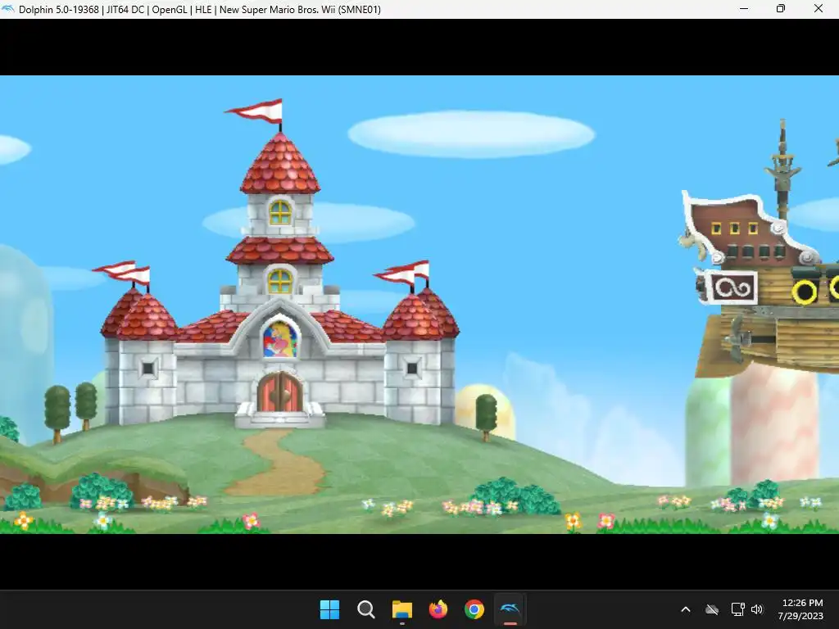
Task: Click the Dolphin window title text
Action: point(200,10)
